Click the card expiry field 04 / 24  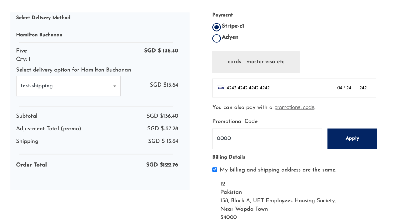pyautogui.click(x=344, y=88)
